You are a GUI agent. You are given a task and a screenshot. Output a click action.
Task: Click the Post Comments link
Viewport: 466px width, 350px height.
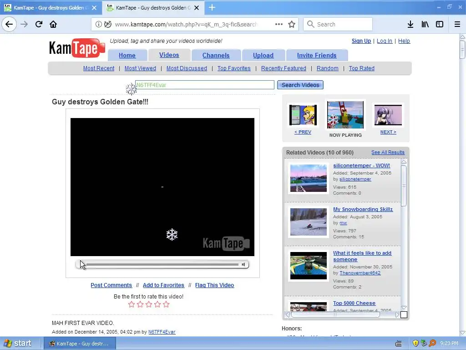(111, 285)
